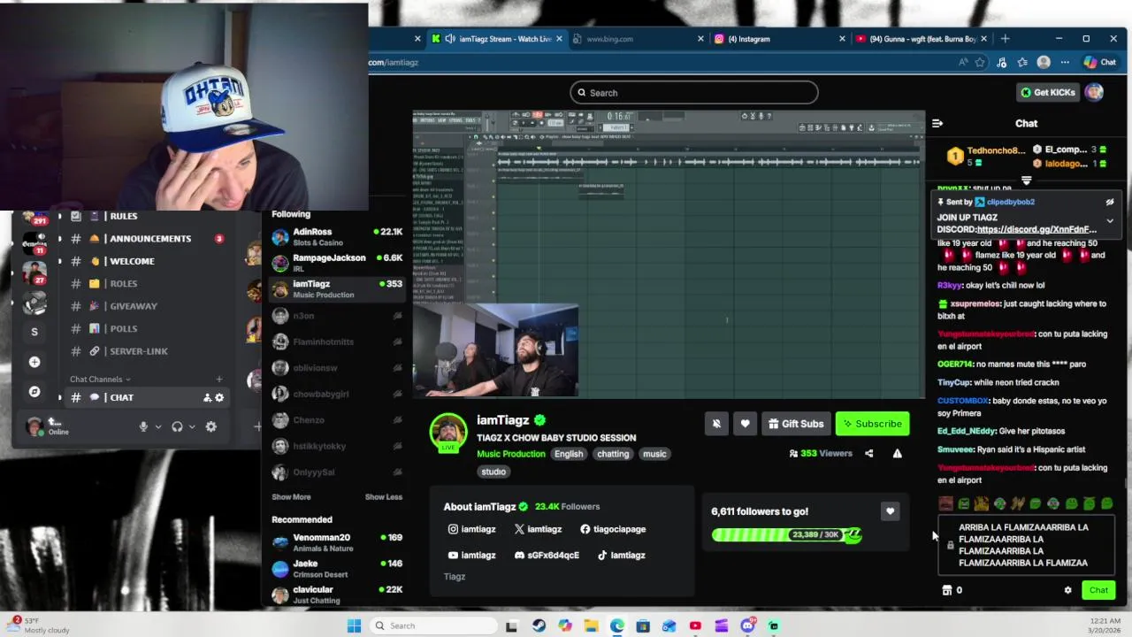
Task: Send message with green Chat button
Action: (1098, 590)
